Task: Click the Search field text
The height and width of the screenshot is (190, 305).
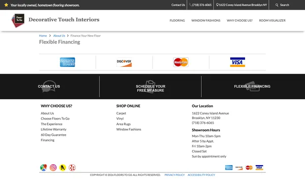Action: tap(285, 5)
